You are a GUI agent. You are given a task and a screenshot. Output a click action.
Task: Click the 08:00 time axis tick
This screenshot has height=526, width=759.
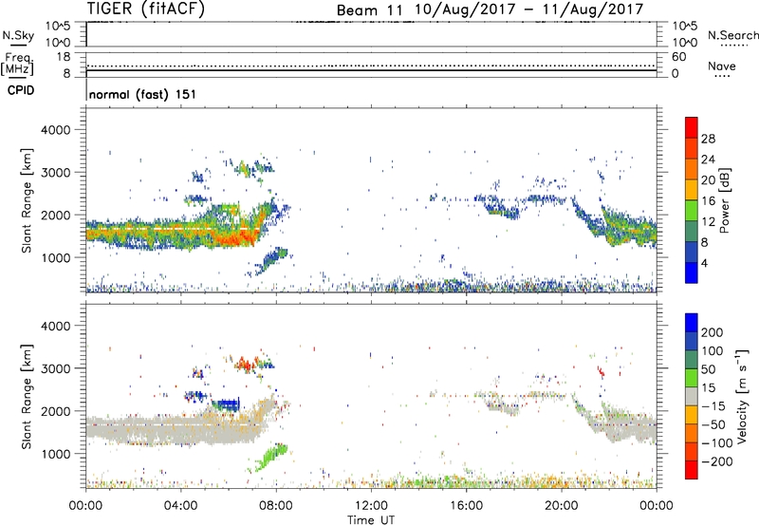pos(276,506)
